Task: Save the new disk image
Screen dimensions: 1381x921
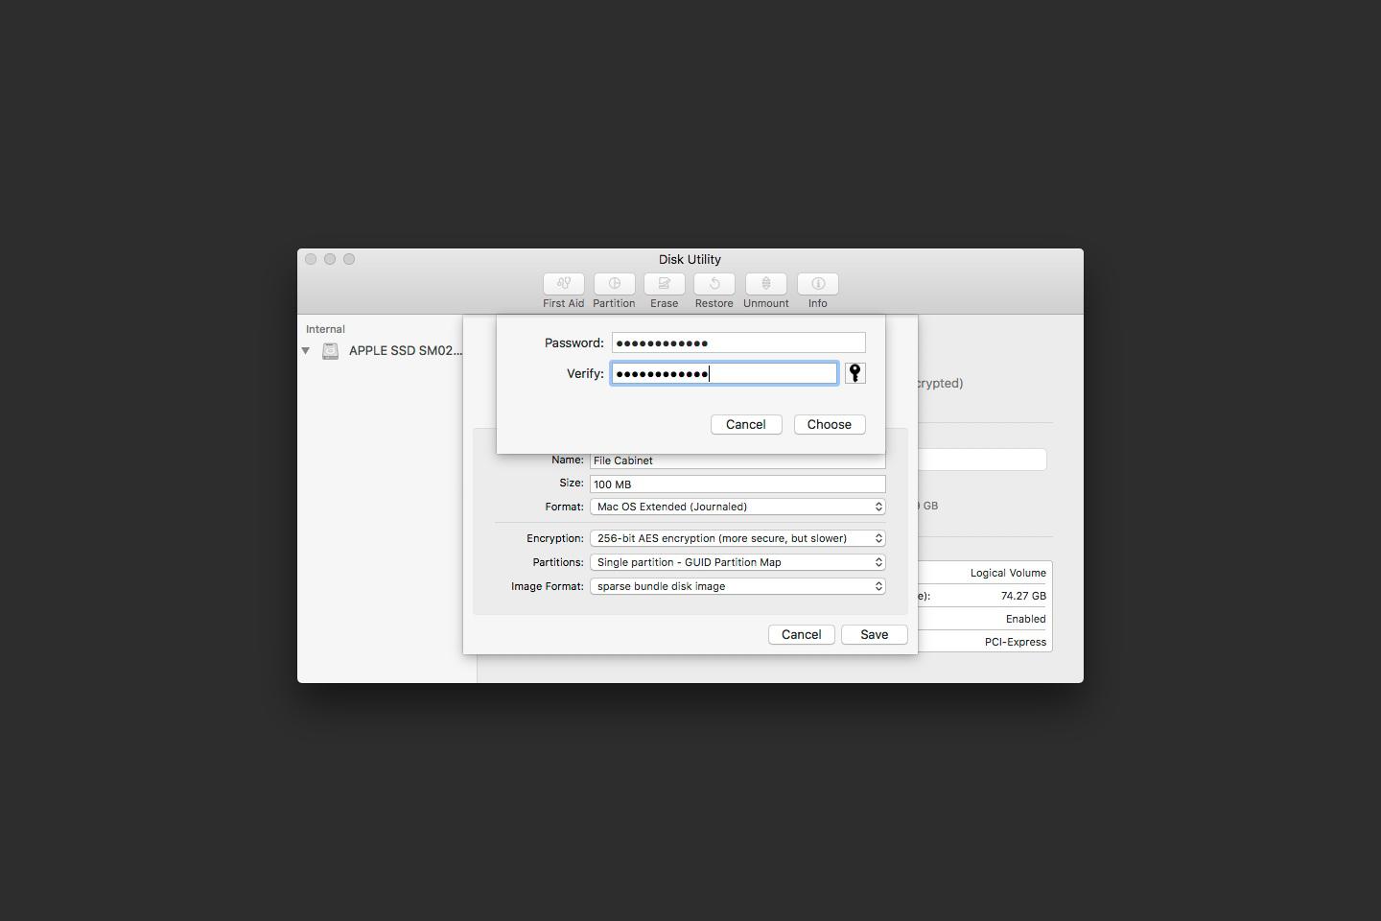Action: [x=873, y=634]
